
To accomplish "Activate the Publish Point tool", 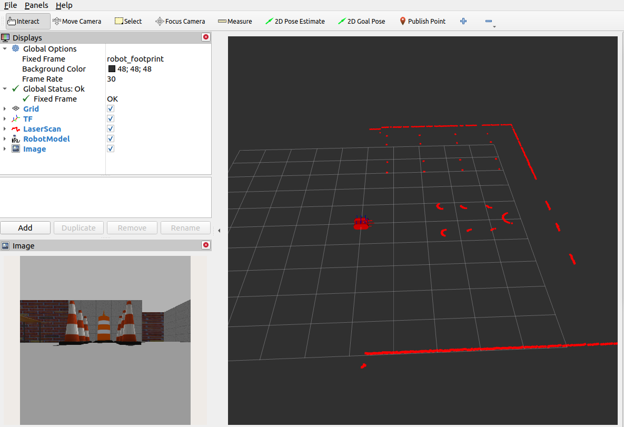I will point(422,21).
